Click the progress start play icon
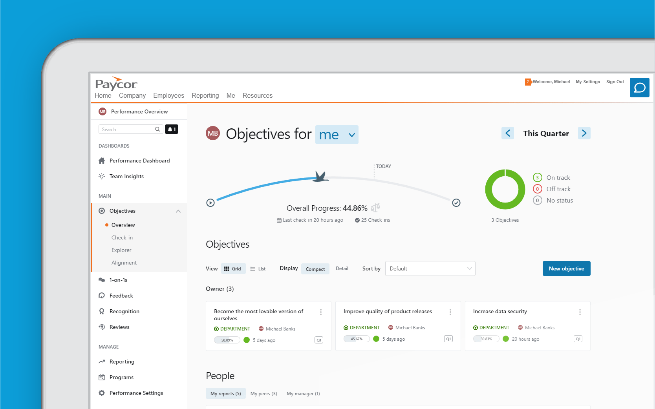This screenshot has height=409, width=655. [210, 203]
